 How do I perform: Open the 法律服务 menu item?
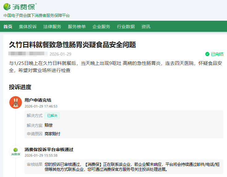pyautogui.click(x=52, y=27)
